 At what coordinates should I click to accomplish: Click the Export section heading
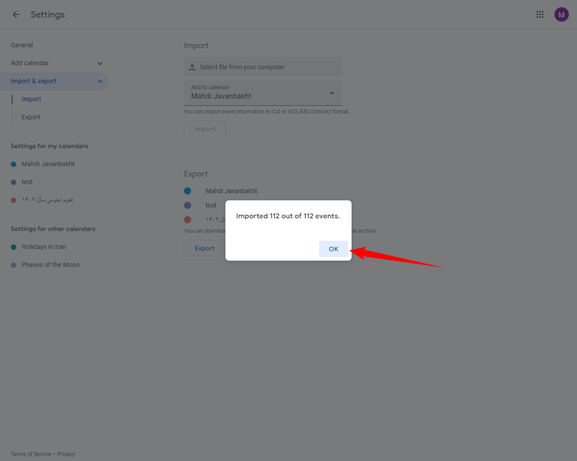tap(196, 174)
